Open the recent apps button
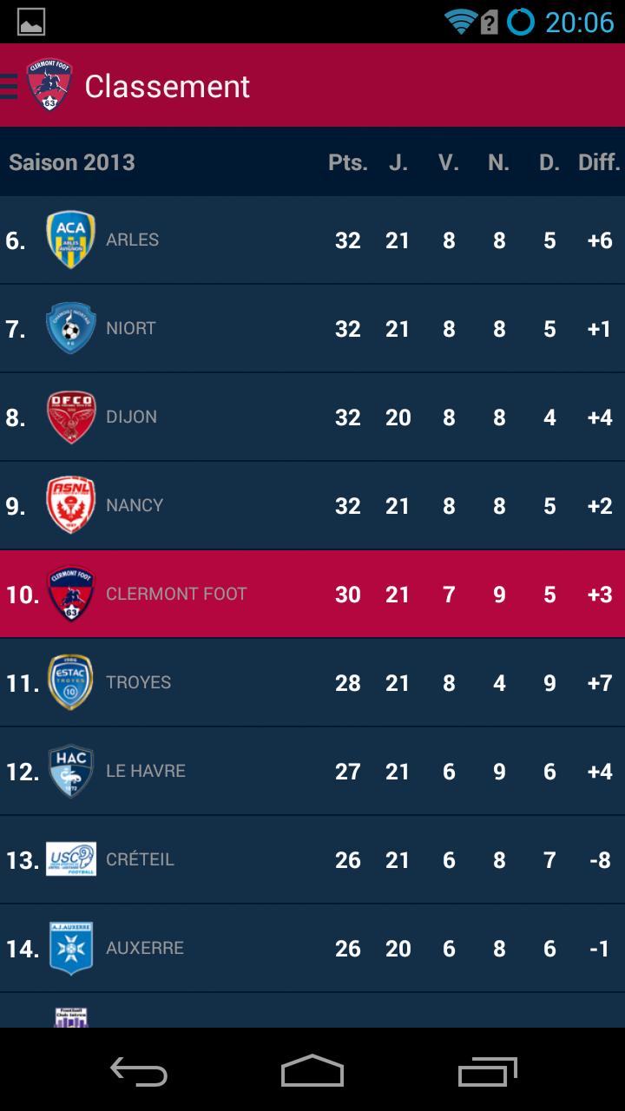Viewport: 625px width, 1111px height. (x=487, y=1070)
